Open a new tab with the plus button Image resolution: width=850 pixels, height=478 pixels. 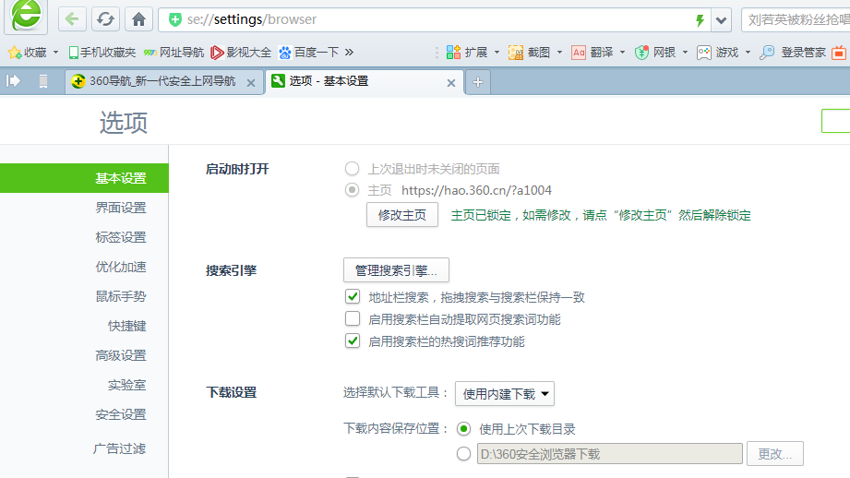[477, 82]
